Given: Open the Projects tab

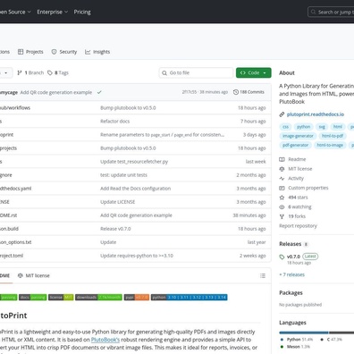Looking at the screenshot, I should point(30,52).
